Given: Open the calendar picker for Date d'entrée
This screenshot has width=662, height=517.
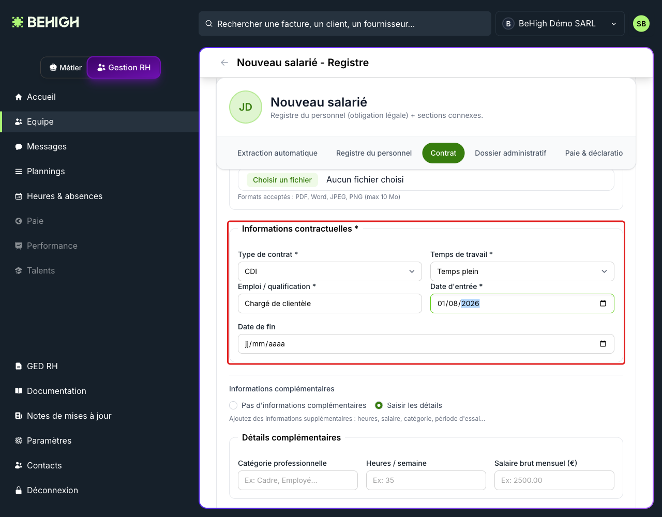Looking at the screenshot, I should pyautogui.click(x=603, y=303).
